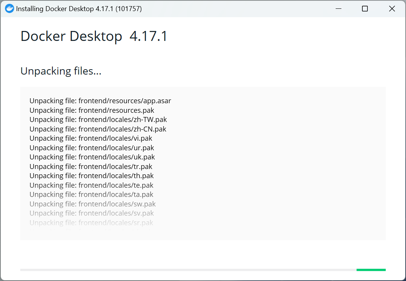Click the green installation progress bar
The height and width of the screenshot is (281, 406).
(371, 270)
